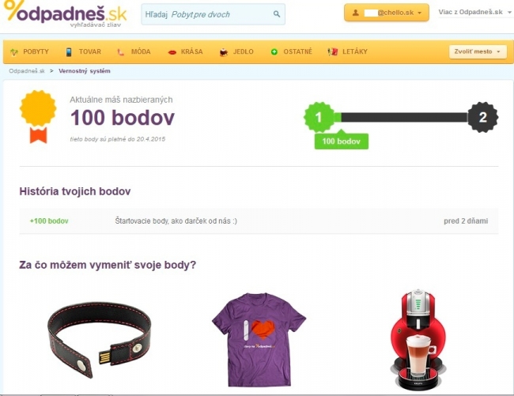The height and width of the screenshot is (396, 514).
Task: Open the Zvoliť mesto dropdown
Action: [478, 51]
